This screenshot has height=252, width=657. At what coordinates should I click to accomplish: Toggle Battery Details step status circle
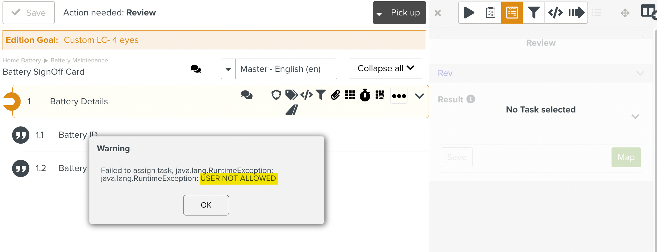pyautogui.click(x=12, y=102)
